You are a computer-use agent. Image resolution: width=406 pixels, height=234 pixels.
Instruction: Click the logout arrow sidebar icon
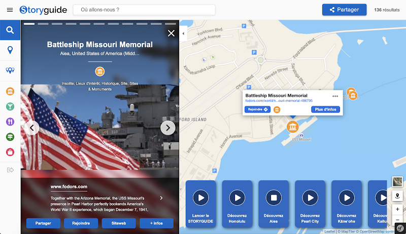point(10,170)
